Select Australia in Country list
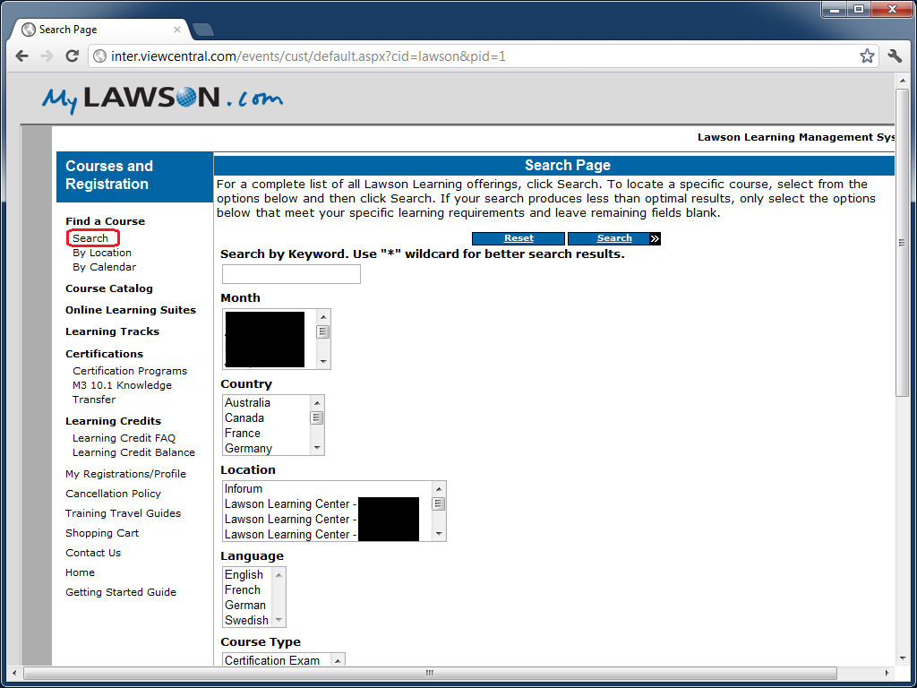 pyautogui.click(x=247, y=403)
